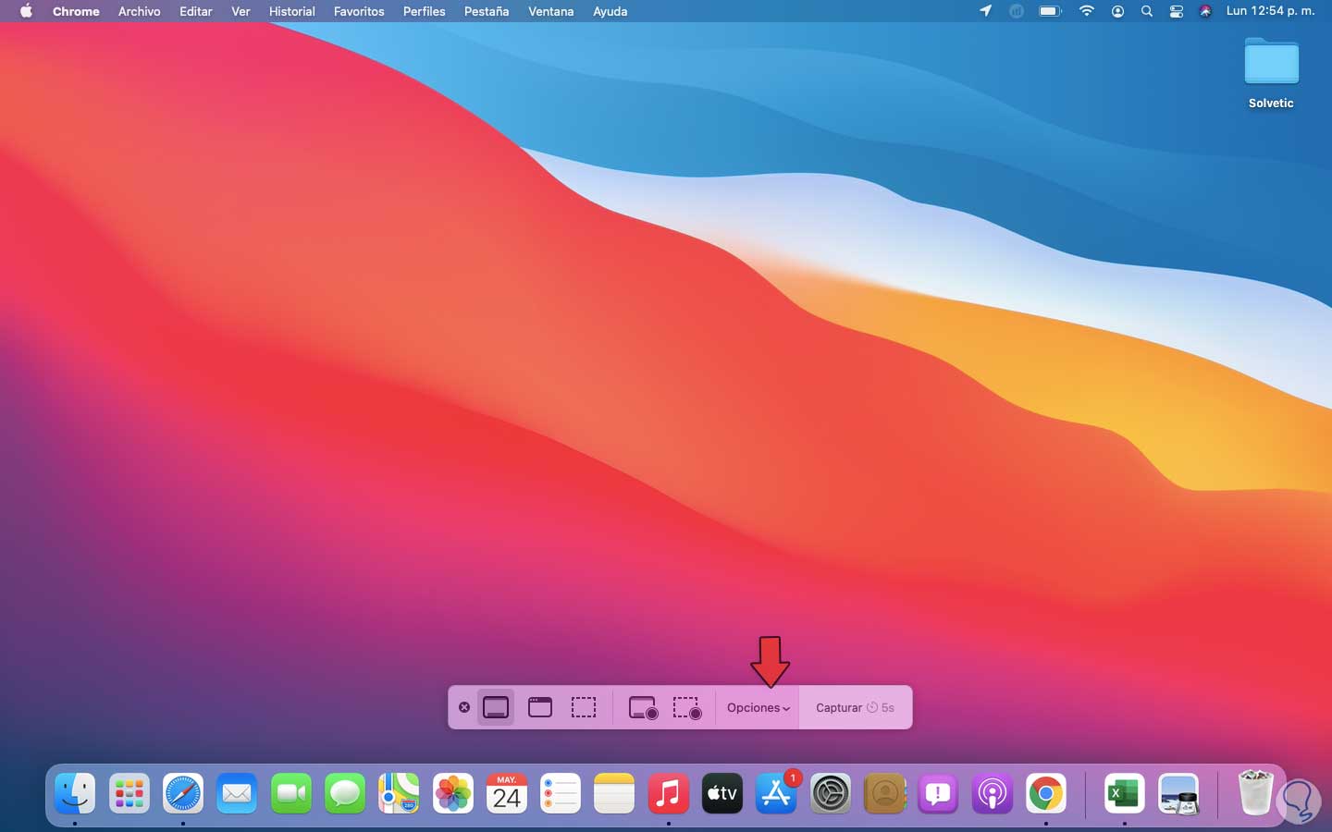1332x832 pixels.
Task: Select Capture Selected Window mode icon
Action: [x=540, y=708]
